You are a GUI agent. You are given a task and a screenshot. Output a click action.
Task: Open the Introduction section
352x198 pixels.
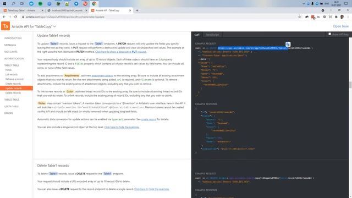[13, 38]
